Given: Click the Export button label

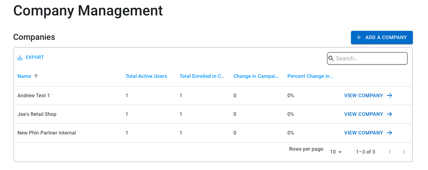Looking at the screenshot, I should coord(35,57).
